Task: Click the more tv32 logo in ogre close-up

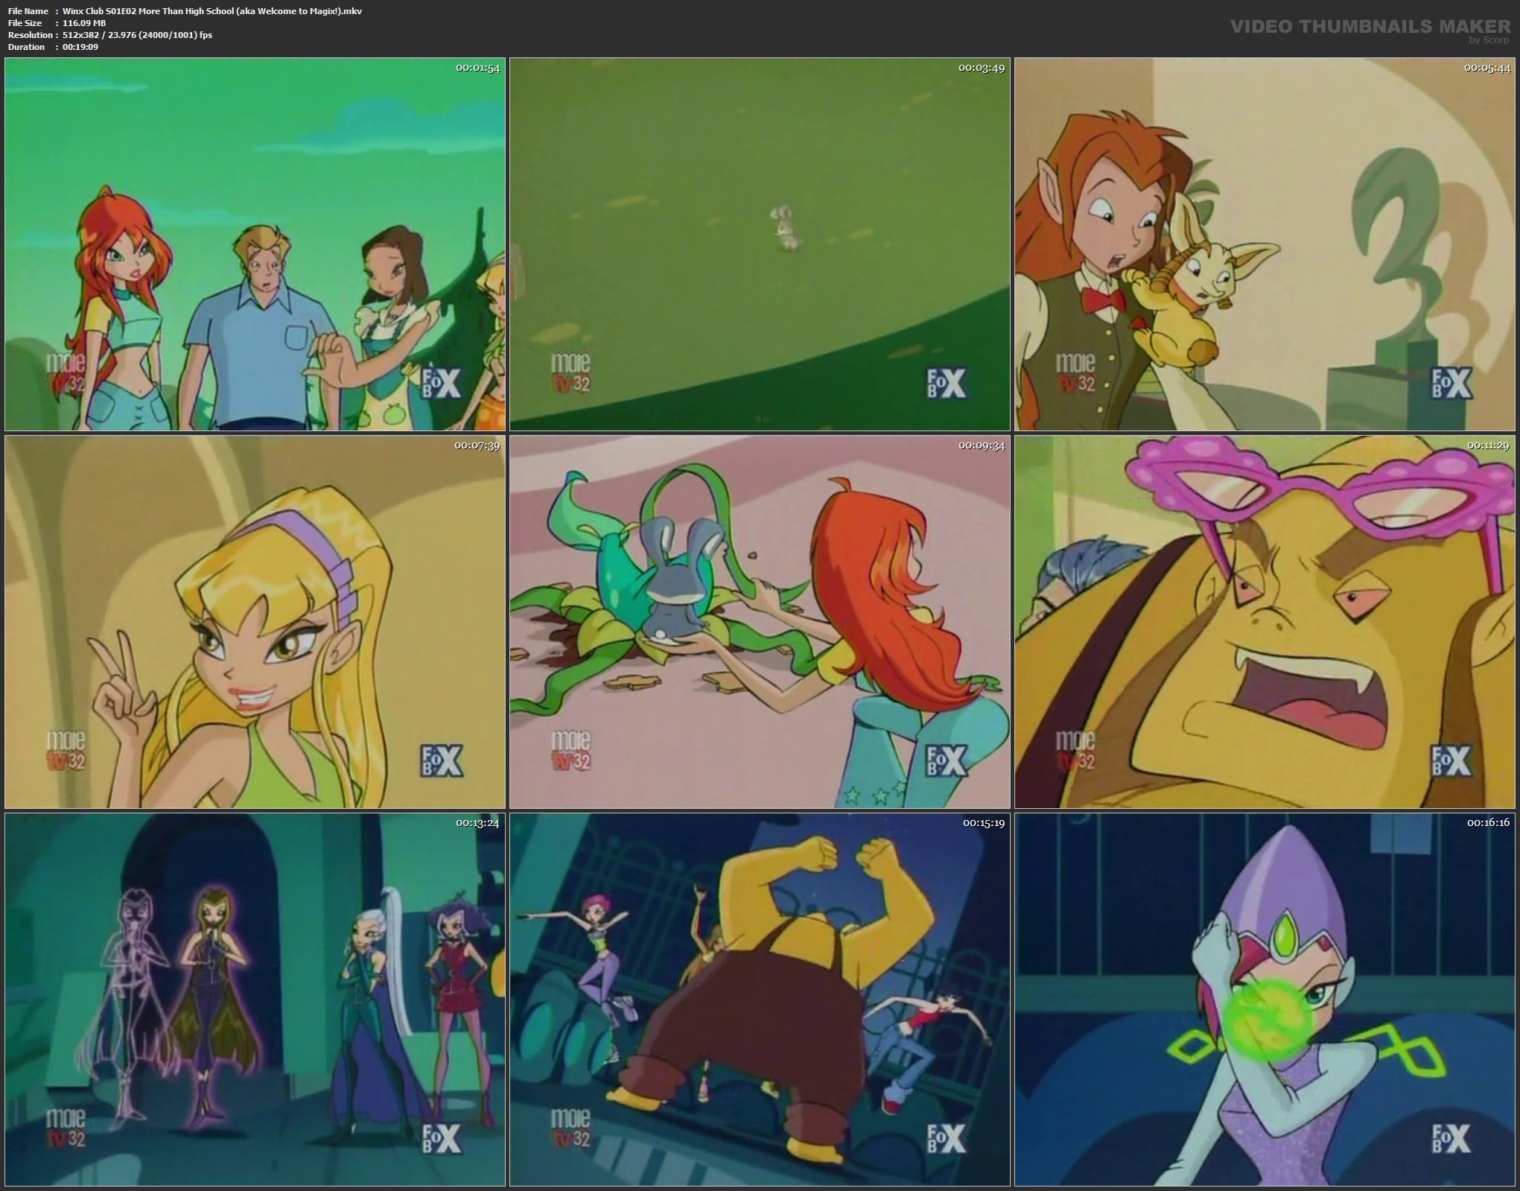Action: [1076, 751]
